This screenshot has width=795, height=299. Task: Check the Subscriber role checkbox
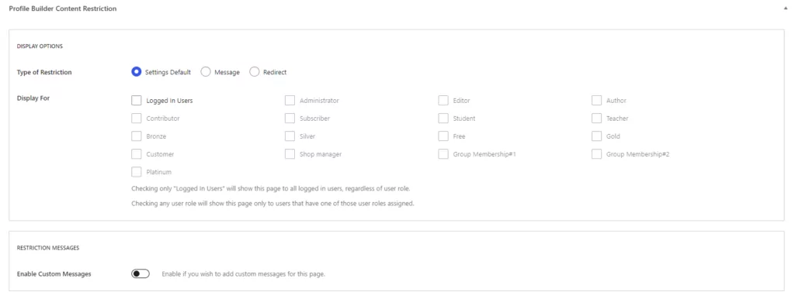pyautogui.click(x=290, y=119)
